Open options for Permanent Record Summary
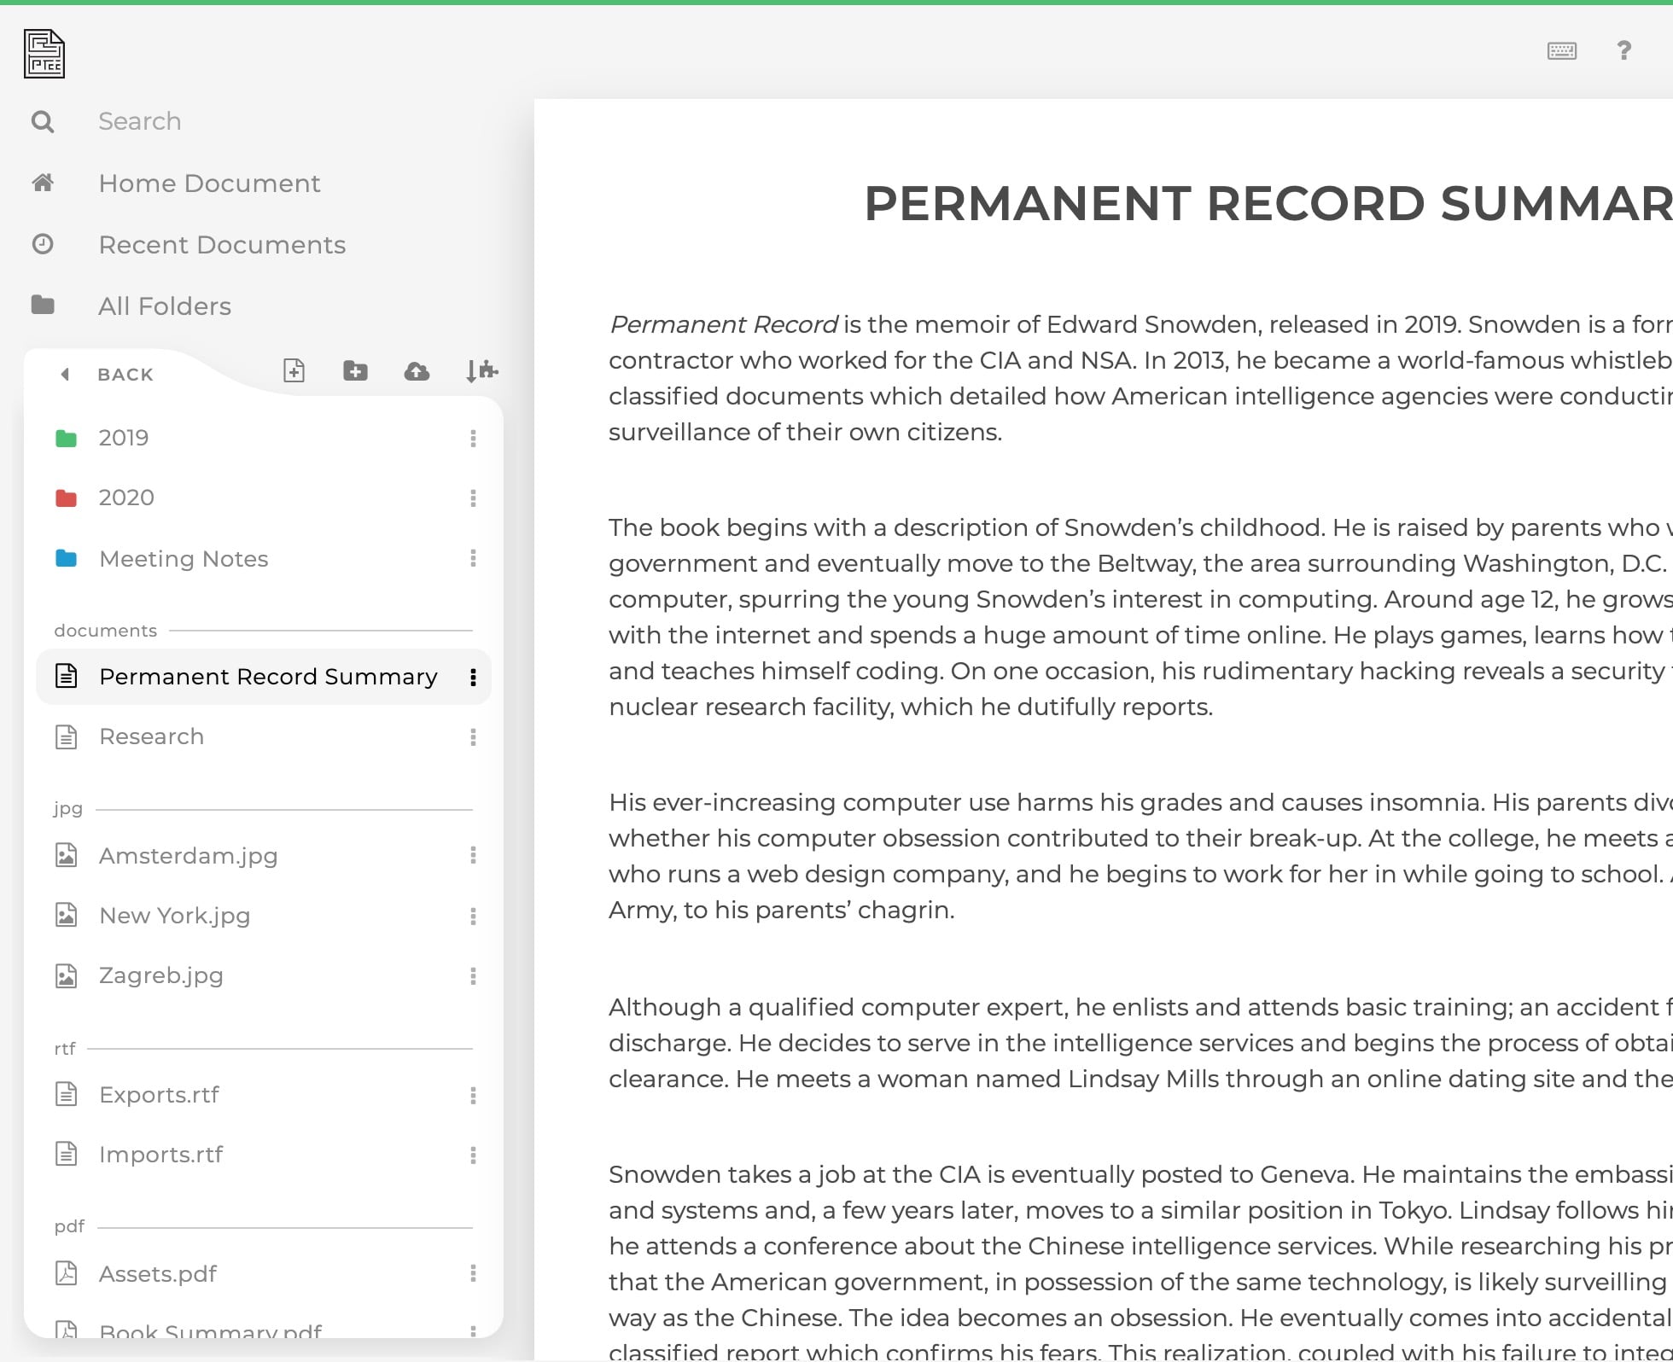Viewport: 1673px width, 1362px height. pos(473,678)
